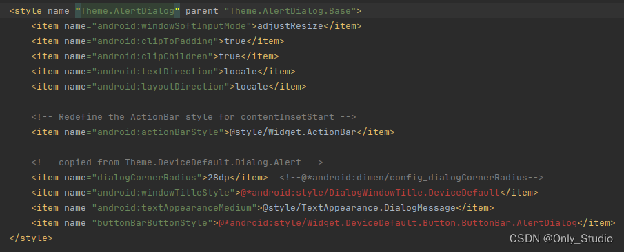Click red reference Widget.DeviceDefault.Button.ButtonBar.AlertDialog

click(x=398, y=223)
